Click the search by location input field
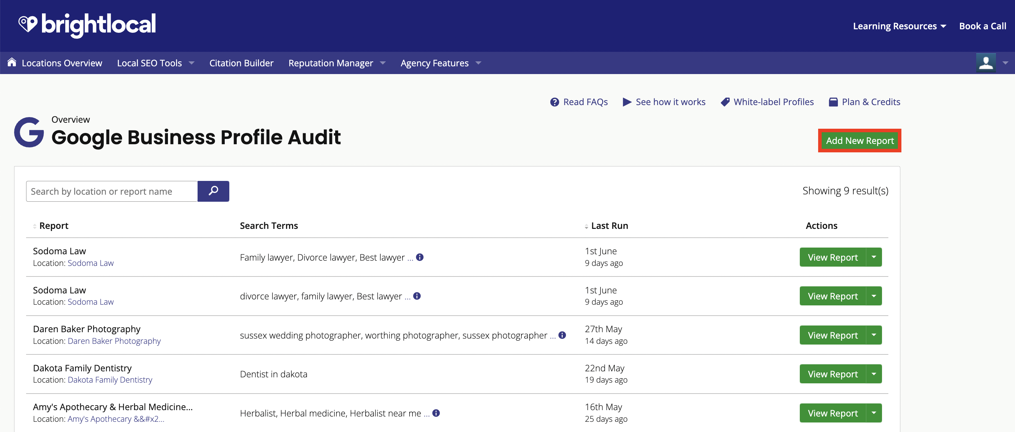Image resolution: width=1015 pixels, height=432 pixels. (111, 191)
